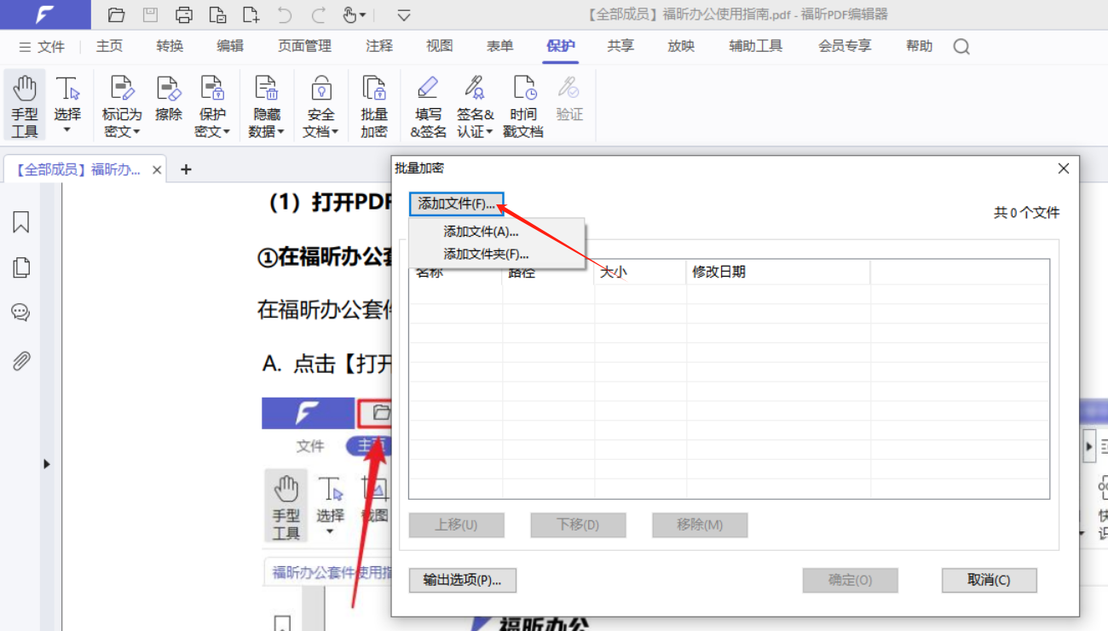This screenshot has width=1108, height=631.
Task: Open the Fill & Sign (填写&签名) tool
Action: (x=428, y=106)
